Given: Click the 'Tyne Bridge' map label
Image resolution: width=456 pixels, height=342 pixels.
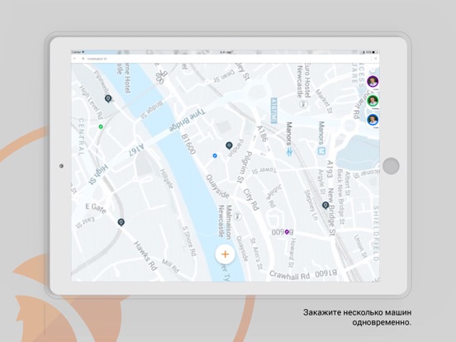Looking at the screenshot, I should pyautogui.click(x=187, y=121).
